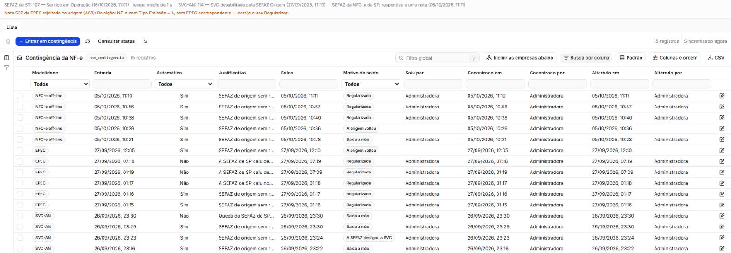Click the Entrada column filter input
Image resolution: width=731 pixels, height=253 pixels.
point(122,84)
